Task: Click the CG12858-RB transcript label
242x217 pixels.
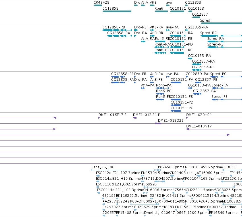Action: [x=113, y=27]
